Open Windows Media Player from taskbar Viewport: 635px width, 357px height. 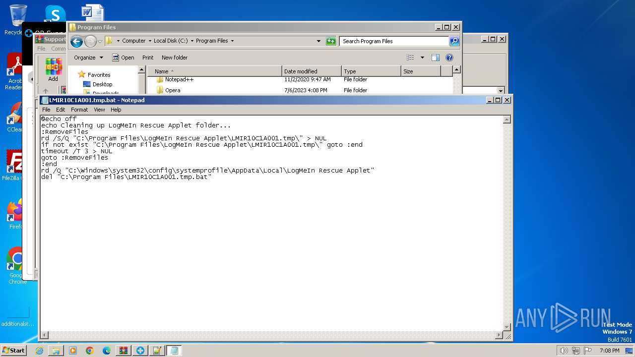[x=73, y=351]
